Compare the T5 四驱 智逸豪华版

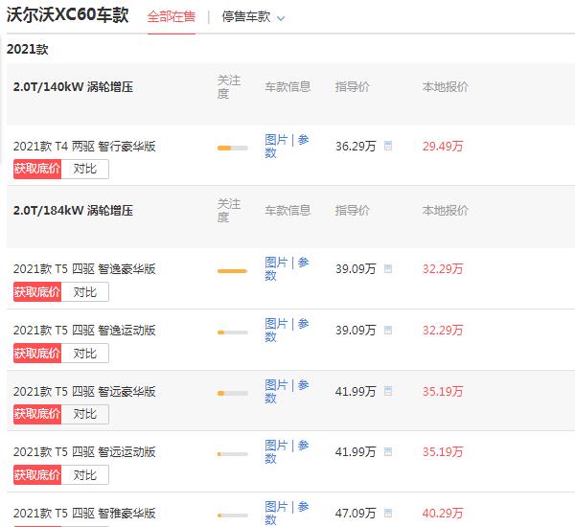[85, 292]
